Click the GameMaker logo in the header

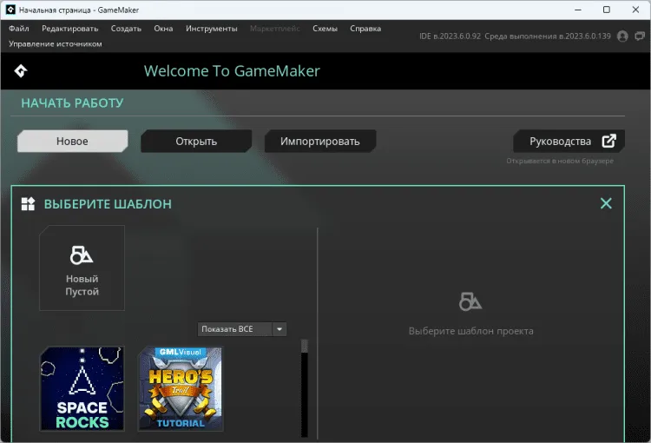click(x=20, y=71)
